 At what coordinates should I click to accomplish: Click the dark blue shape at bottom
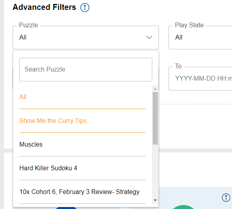click(66, 208)
